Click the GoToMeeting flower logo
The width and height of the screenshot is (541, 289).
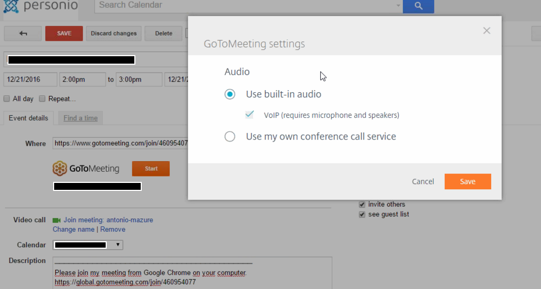click(x=59, y=169)
